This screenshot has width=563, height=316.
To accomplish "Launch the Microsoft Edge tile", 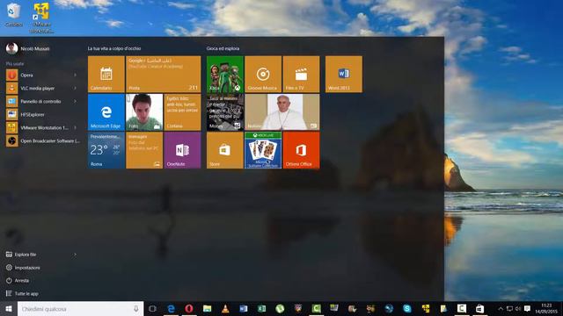I will [106, 112].
